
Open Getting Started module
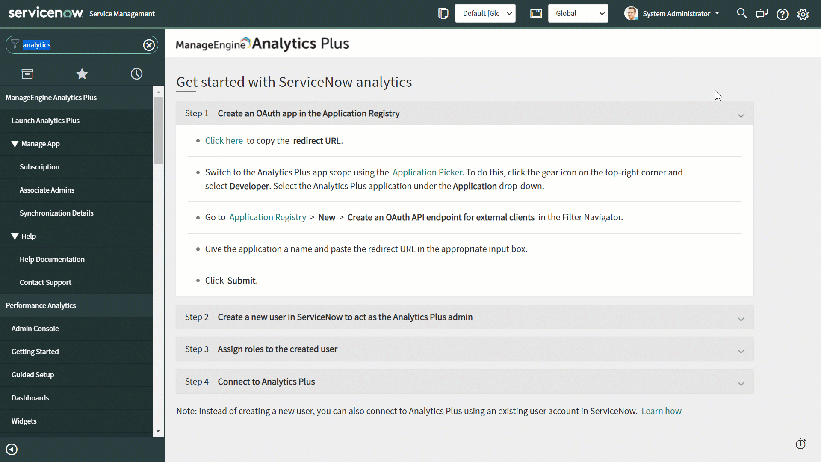77,352
